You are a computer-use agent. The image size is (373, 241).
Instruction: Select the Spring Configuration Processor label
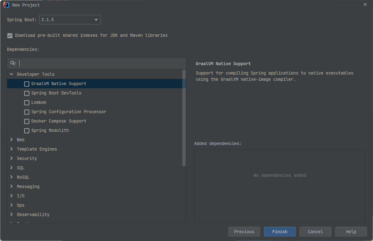pyautogui.click(x=69, y=112)
